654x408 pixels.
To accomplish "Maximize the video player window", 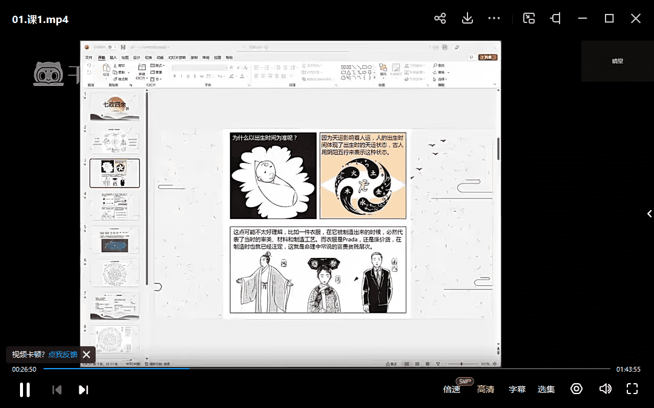I will pos(609,19).
